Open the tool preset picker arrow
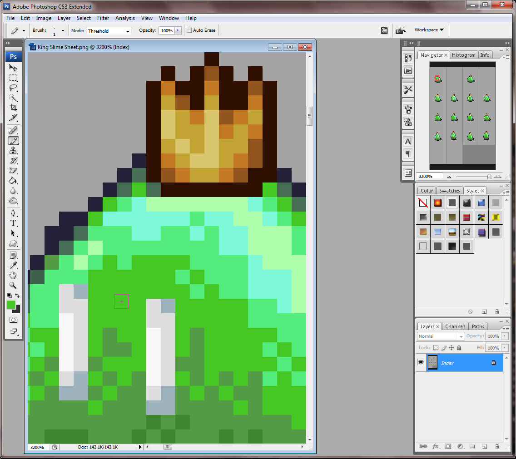This screenshot has width=516, height=459. (x=24, y=30)
